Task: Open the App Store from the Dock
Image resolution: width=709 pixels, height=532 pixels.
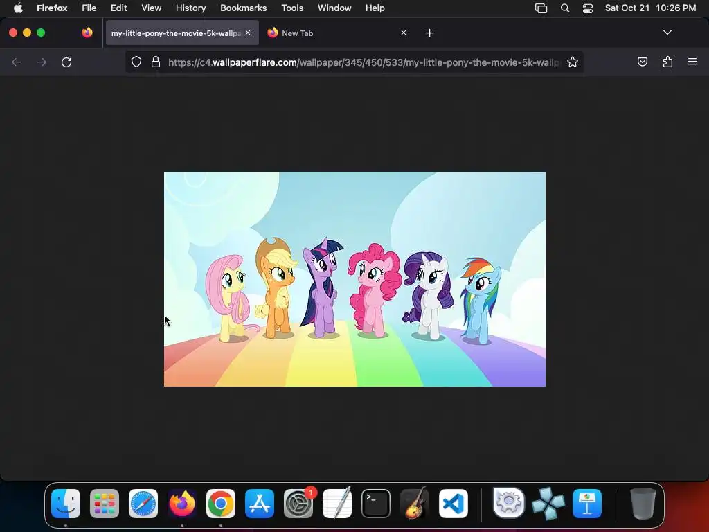Action: tap(260, 504)
